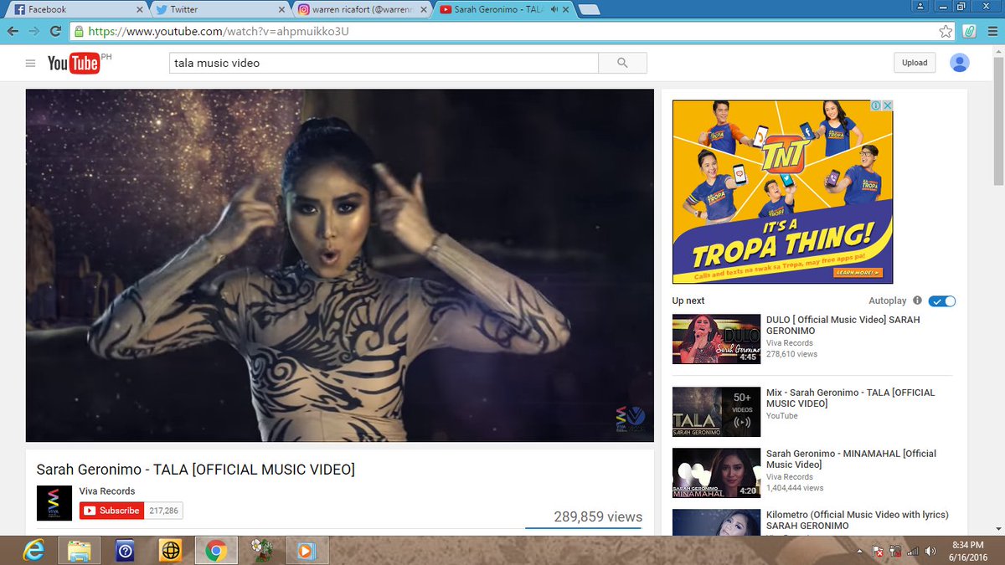Open DULO Official Music Video title link
The height and width of the screenshot is (565, 1005).
coord(843,326)
